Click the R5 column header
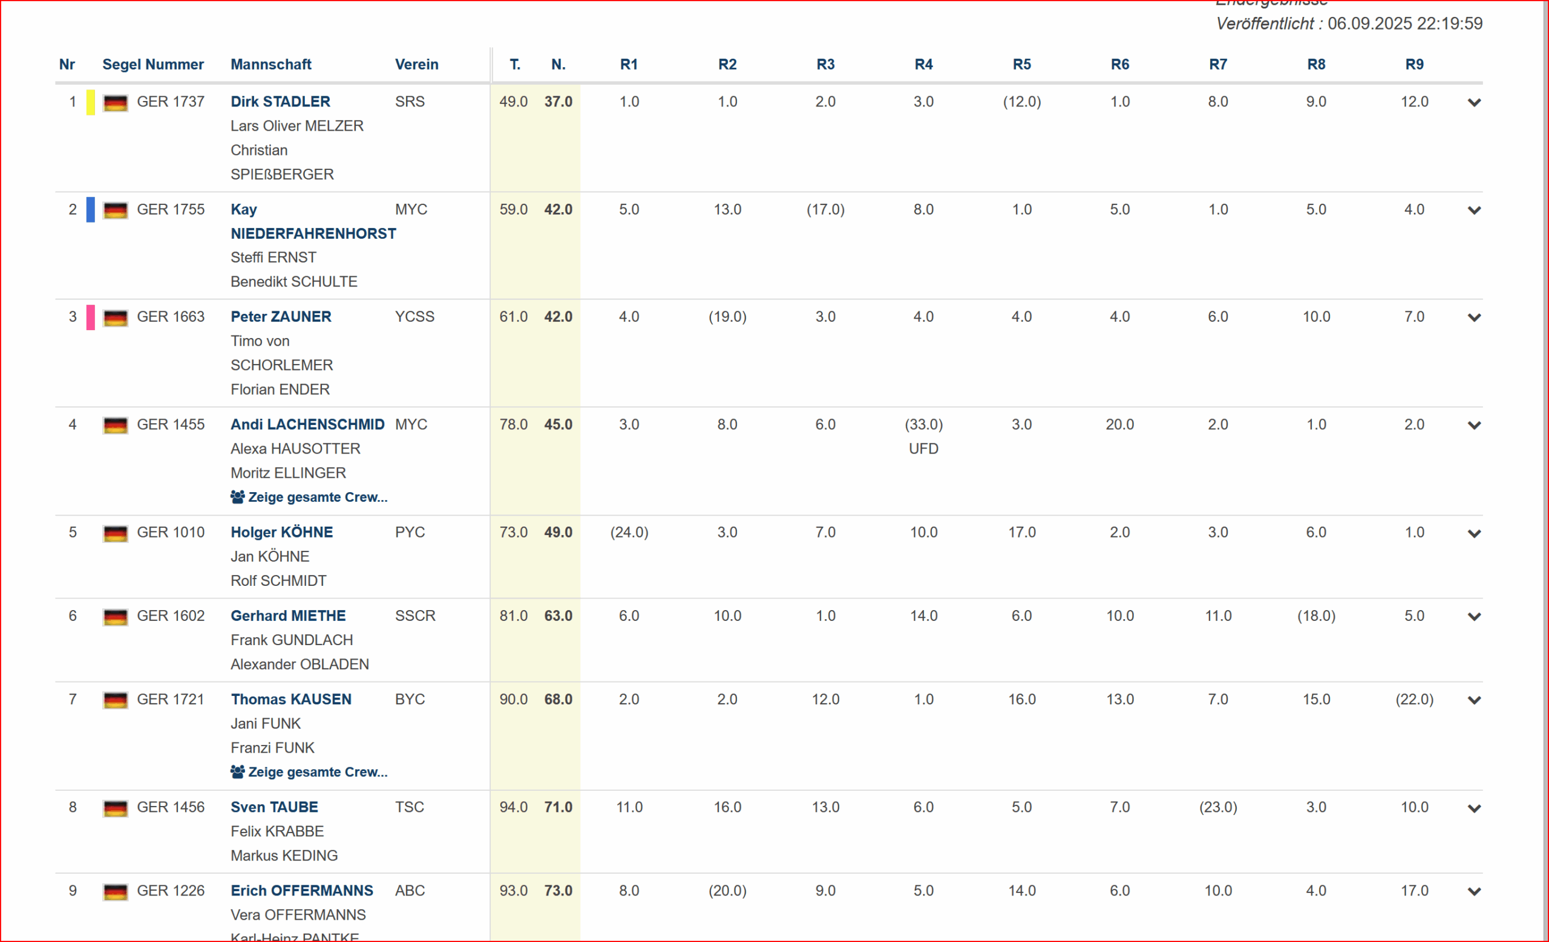 point(1021,64)
